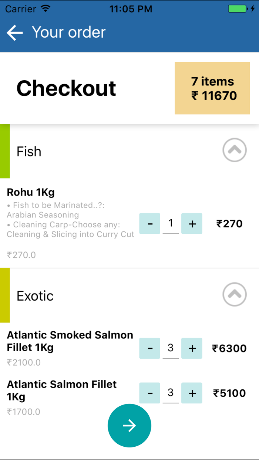Tap the minus icon for Atlantic Smoked Salmon Fillet

pyautogui.click(x=149, y=348)
